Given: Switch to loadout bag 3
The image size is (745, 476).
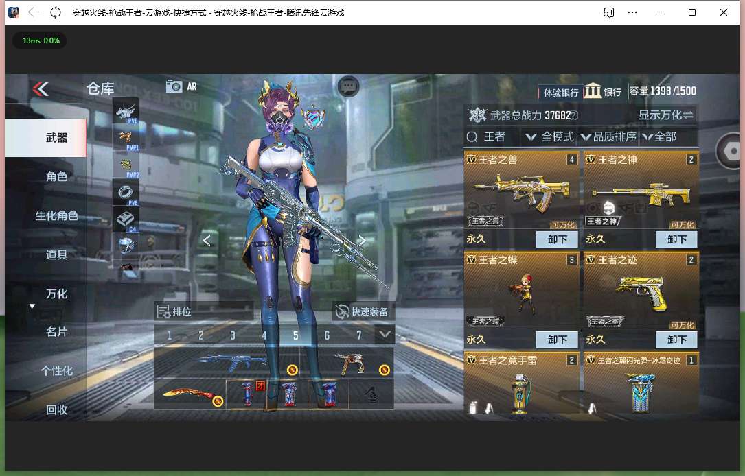Looking at the screenshot, I should [x=232, y=335].
